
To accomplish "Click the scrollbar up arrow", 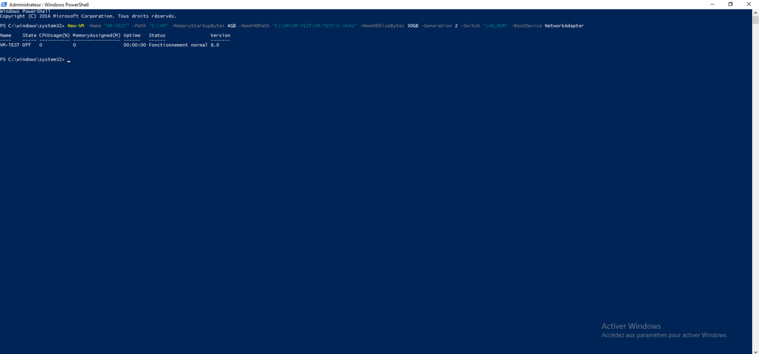I will click(x=756, y=12).
